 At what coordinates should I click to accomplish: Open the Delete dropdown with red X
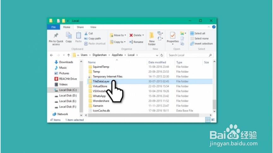click(x=137, y=35)
